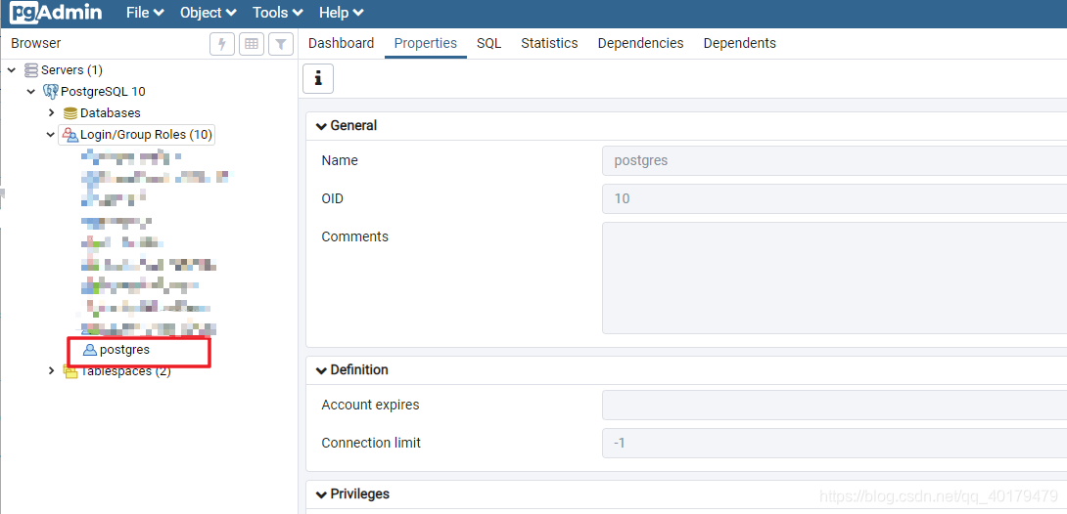Viewport: 1067px width, 514px height.
Task: Click the Account expires field
Action: (x=834, y=405)
